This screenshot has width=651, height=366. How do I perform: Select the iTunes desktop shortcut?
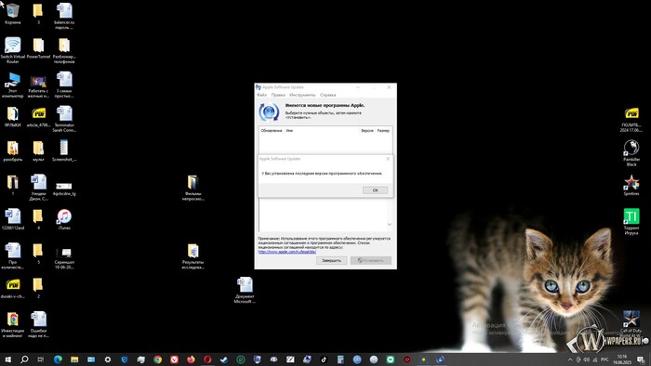click(x=64, y=219)
